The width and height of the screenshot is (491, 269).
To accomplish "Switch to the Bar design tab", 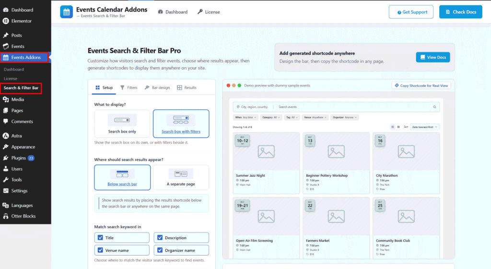I will pyautogui.click(x=157, y=87).
